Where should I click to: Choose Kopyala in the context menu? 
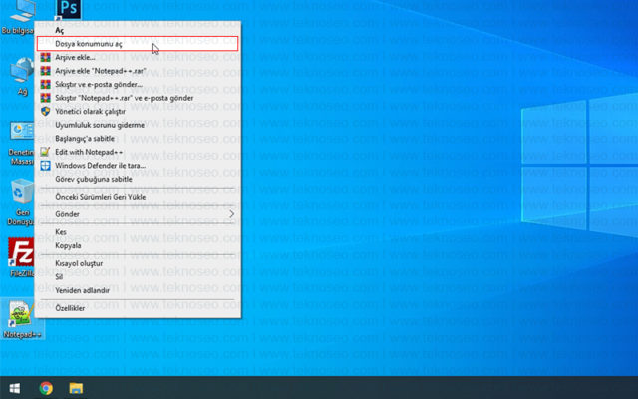point(138,245)
